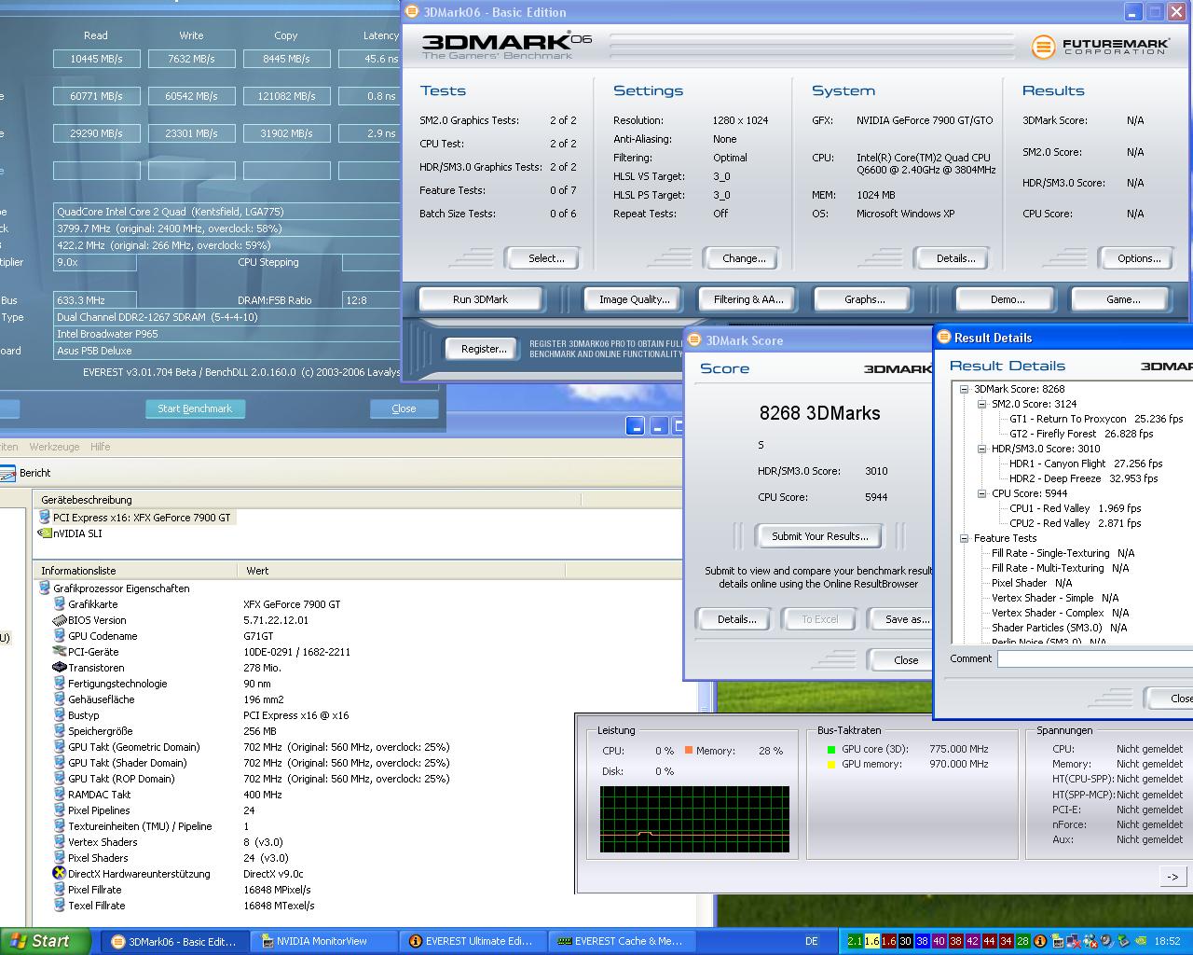Image resolution: width=1193 pixels, height=955 pixels.
Task: Click the DirectX Hardwareunterstützung icon
Action: click(x=60, y=874)
